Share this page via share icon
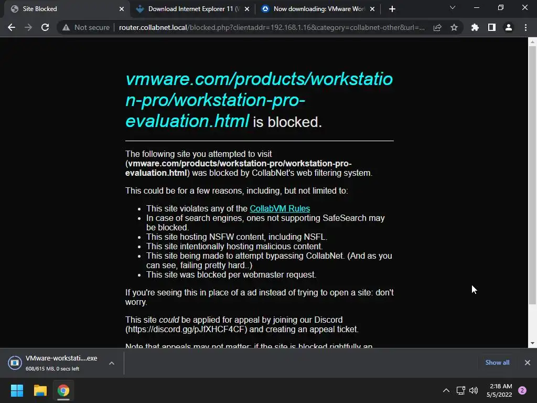This screenshot has height=403, width=537. click(x=437, y=27)
